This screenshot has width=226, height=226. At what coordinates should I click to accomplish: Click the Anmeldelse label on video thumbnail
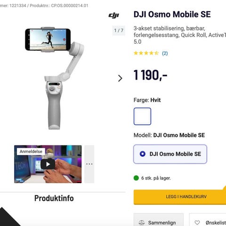tap(31, 152)
